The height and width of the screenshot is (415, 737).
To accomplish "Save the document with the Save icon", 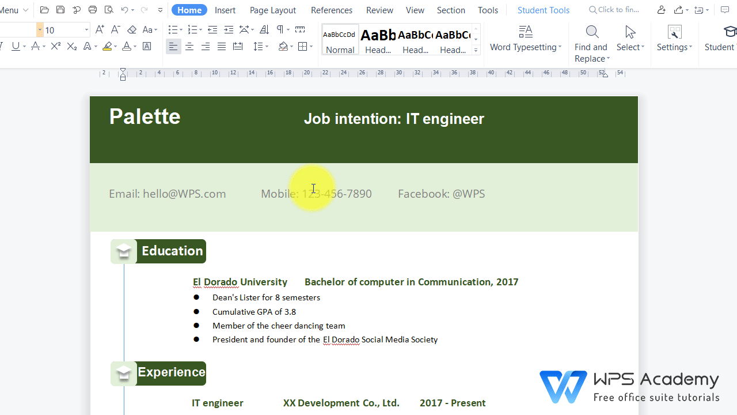I will 60,10.
